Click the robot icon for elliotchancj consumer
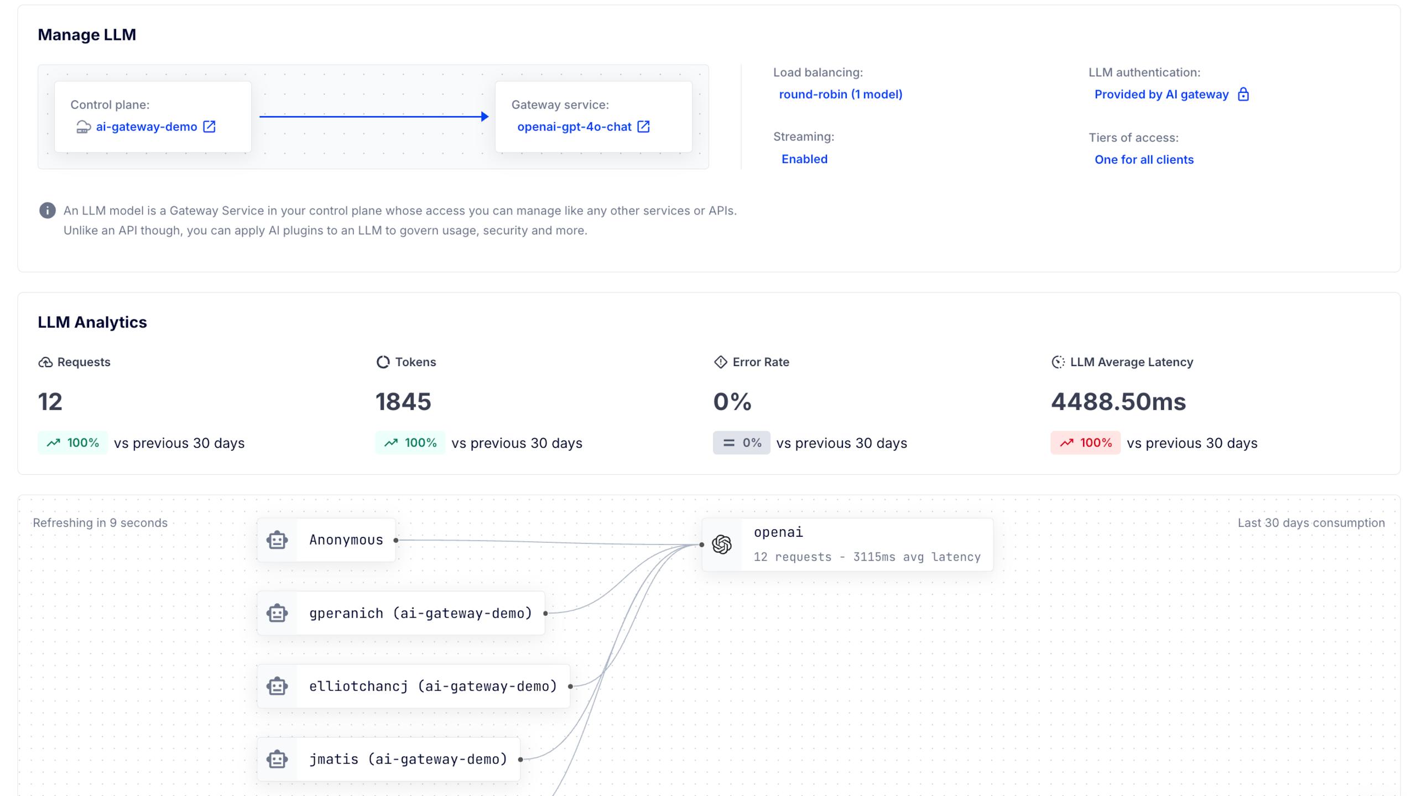The height and width of the screenshot is (796, 1416). tap(277, 686)
